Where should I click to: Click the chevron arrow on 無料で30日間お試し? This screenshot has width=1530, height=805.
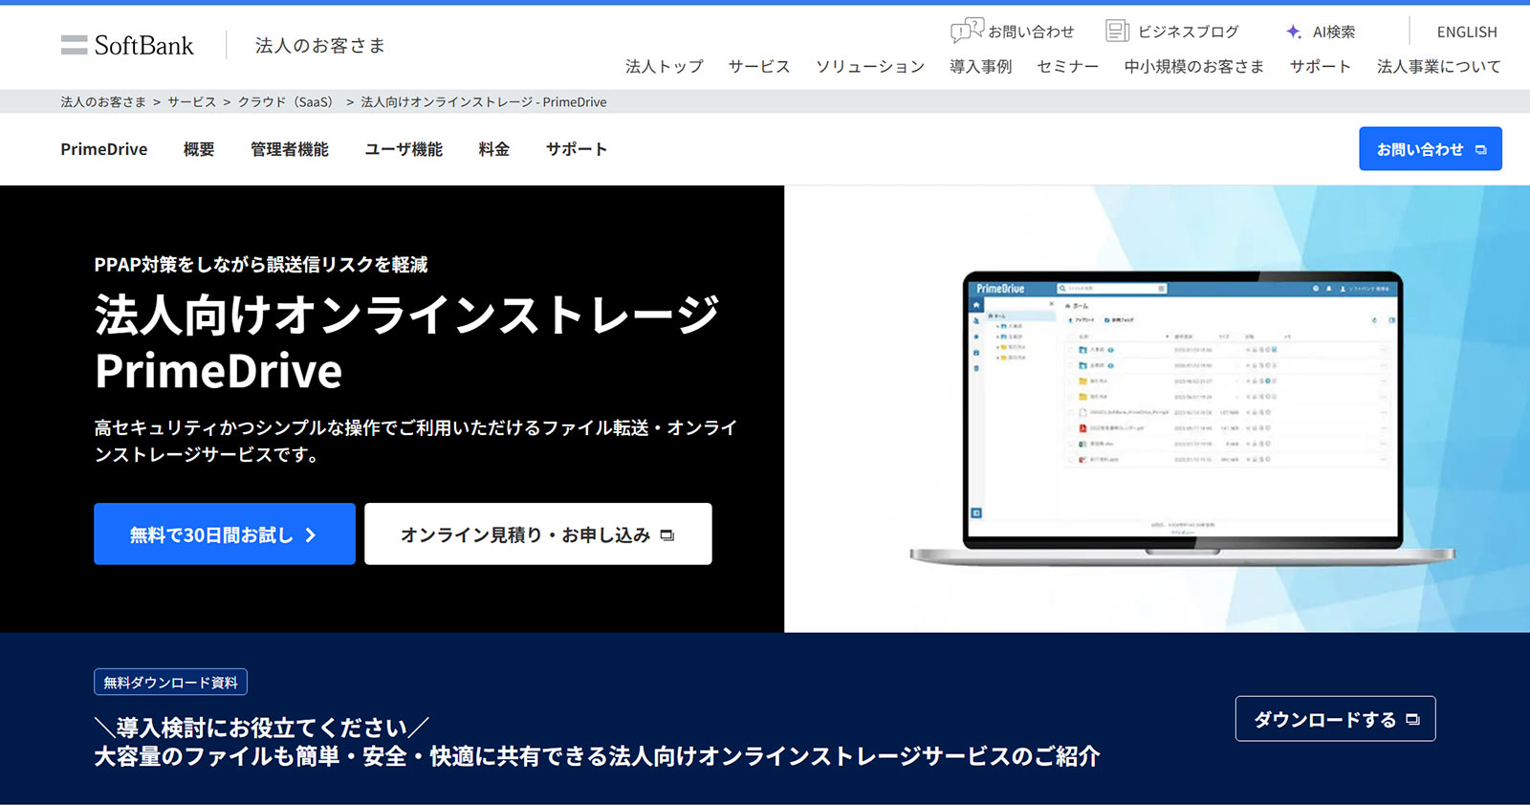pos(310,535)
